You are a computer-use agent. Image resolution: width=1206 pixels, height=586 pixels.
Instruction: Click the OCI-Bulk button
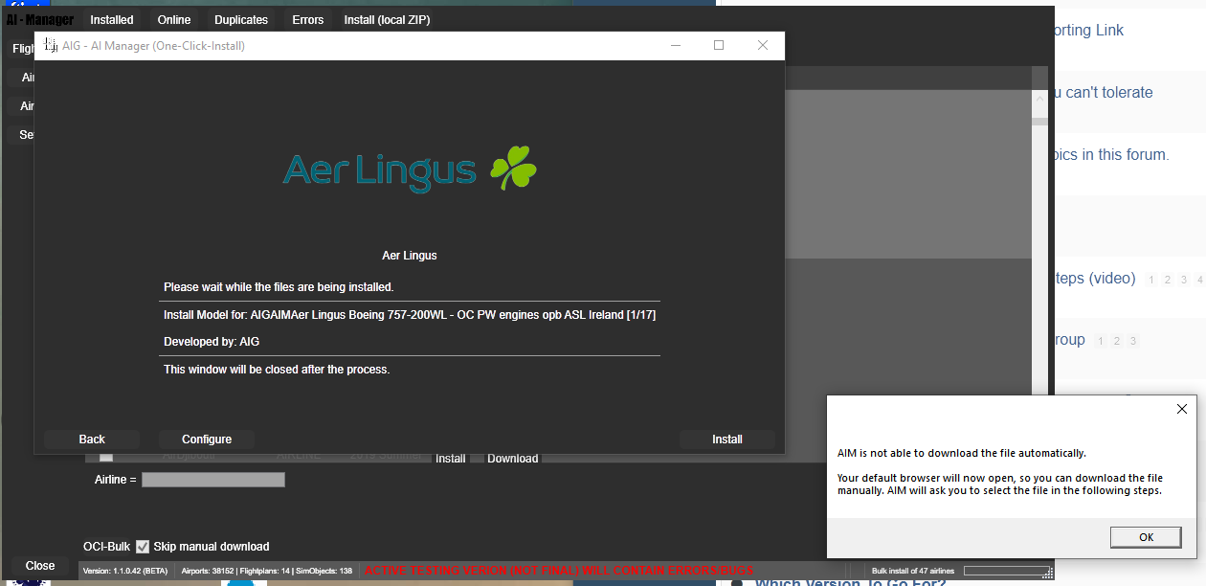point(106,547)
